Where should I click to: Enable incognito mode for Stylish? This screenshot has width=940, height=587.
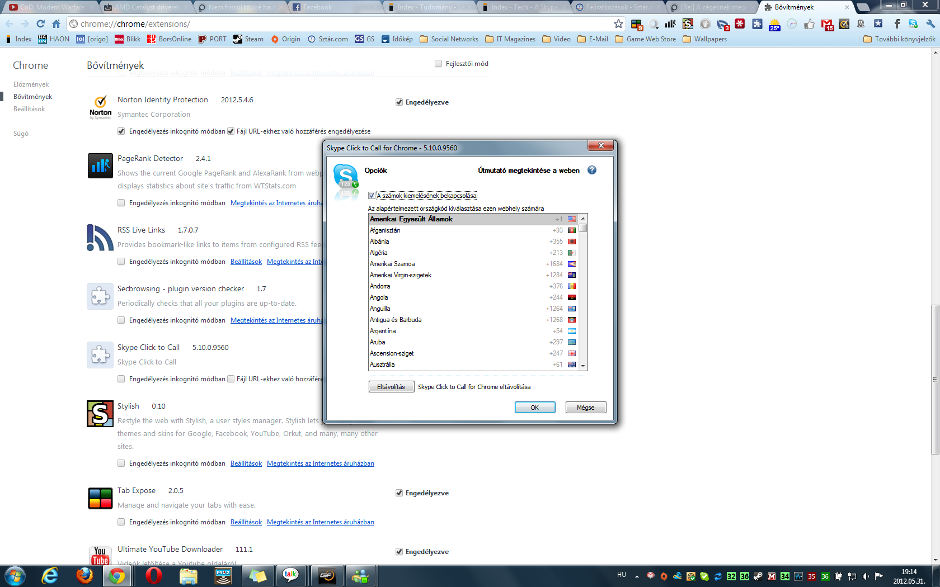tap(121, 463)
